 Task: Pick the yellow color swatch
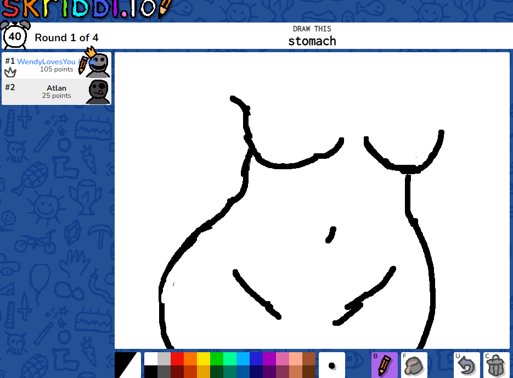pyautogui.click(x=204, y=359)
